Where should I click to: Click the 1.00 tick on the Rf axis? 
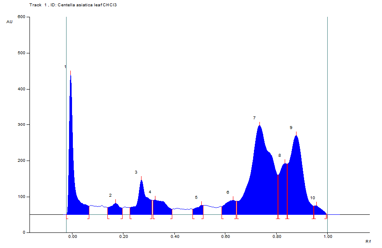click(x=327, y=237)
